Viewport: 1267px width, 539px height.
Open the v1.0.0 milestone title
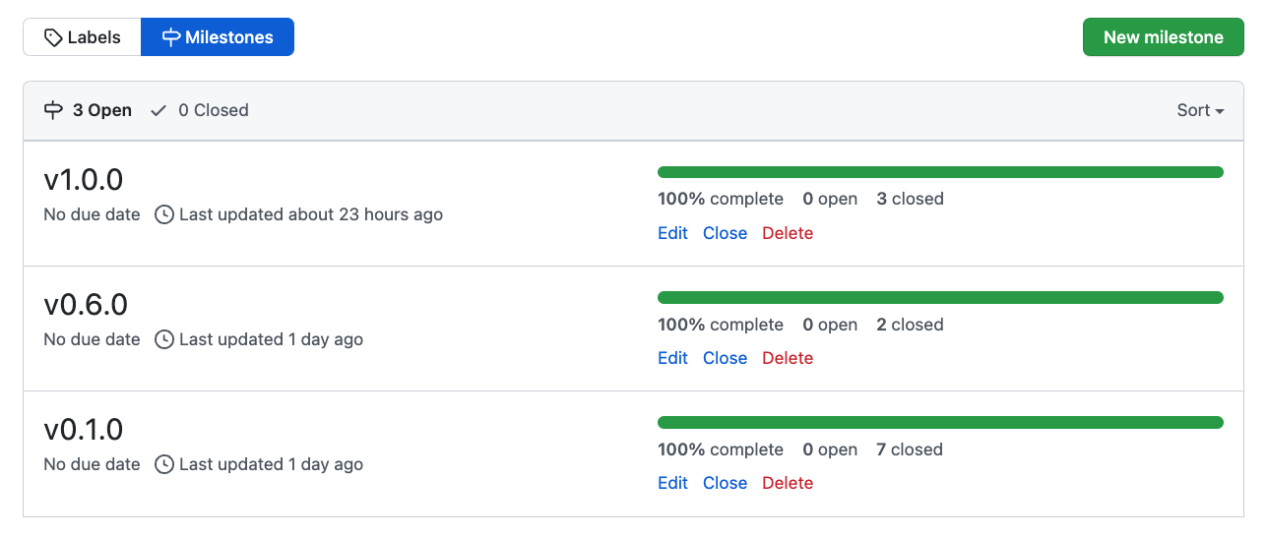(84, 180)
